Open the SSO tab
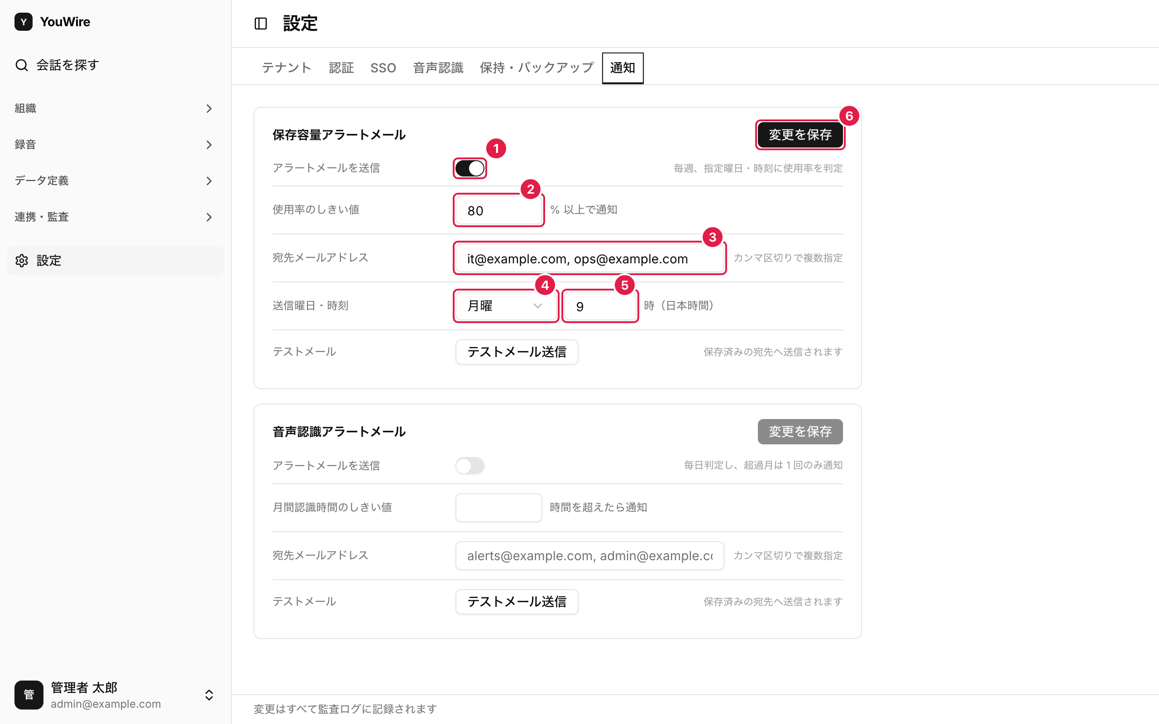Viewport: 1159px width, 724px height. pyautogui.click(x=383, y=67)
